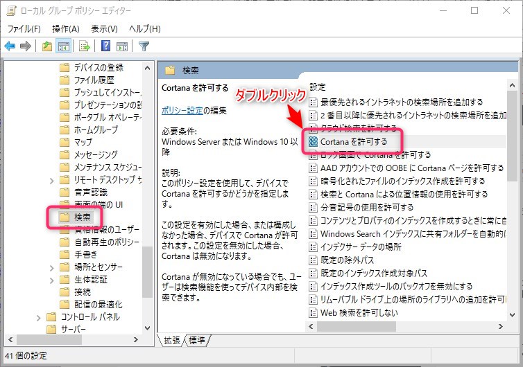This screenshot has width=523, height=367.
Task: Open the ヘルプ(H) menu
Action: coord(145,29)
